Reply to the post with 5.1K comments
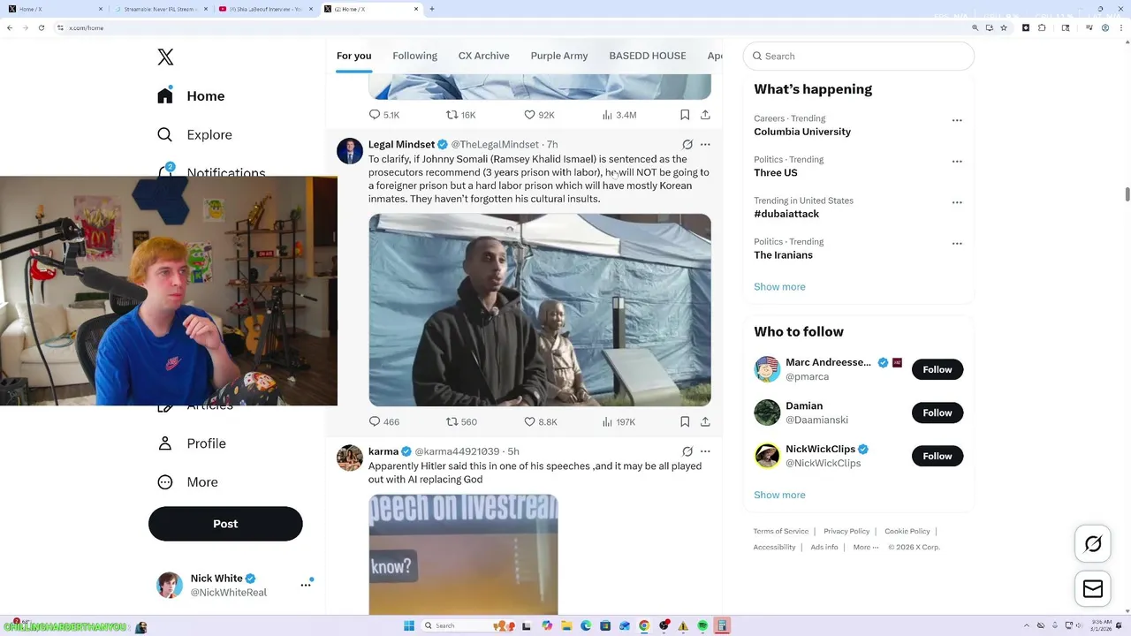 point(383,115)
